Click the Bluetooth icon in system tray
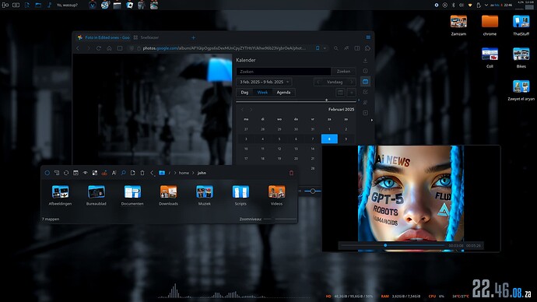 (453, 5)
